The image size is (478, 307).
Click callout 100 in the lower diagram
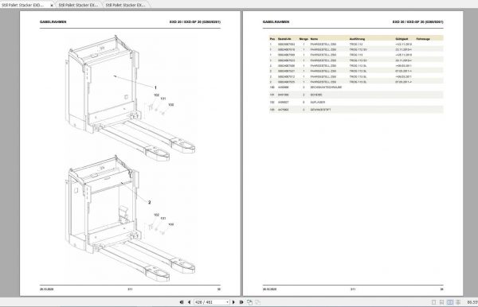[171, 224]
